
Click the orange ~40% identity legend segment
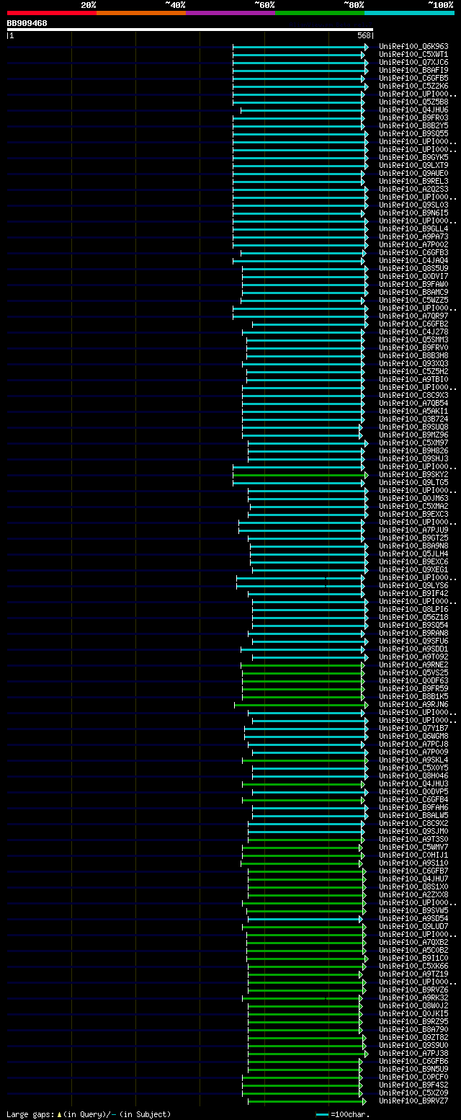(141, 12)
